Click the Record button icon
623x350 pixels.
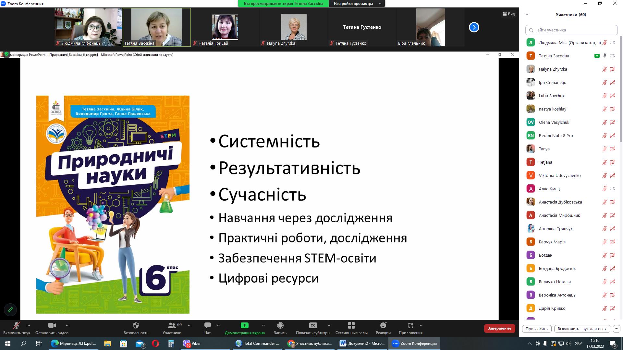280,325
